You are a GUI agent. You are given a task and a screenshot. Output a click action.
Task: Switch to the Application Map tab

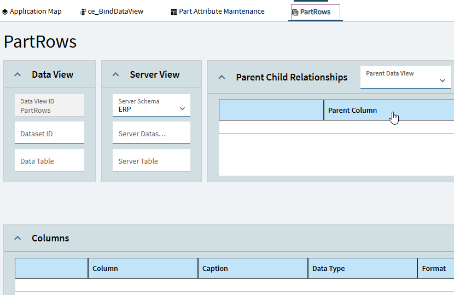(36, 11)
